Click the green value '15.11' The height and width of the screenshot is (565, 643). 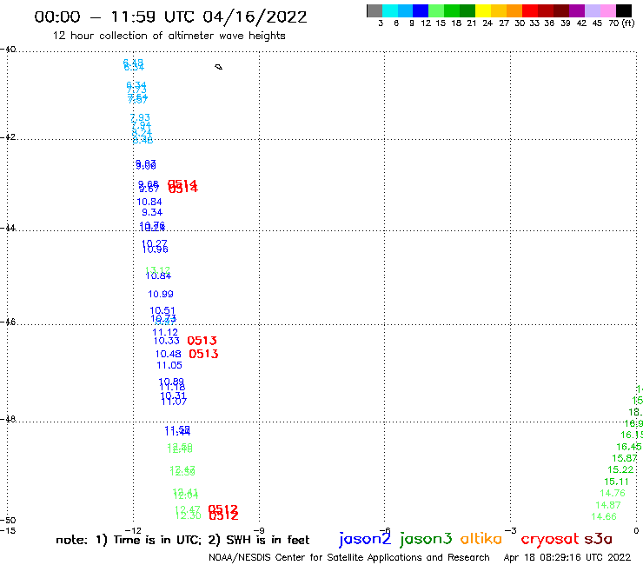(616, 482)
